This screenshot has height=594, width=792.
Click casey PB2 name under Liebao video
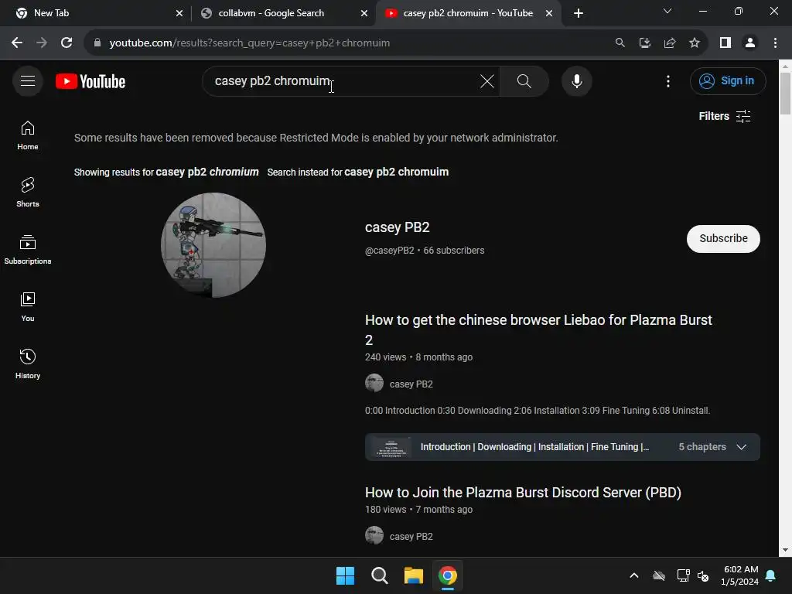point(411,384)
